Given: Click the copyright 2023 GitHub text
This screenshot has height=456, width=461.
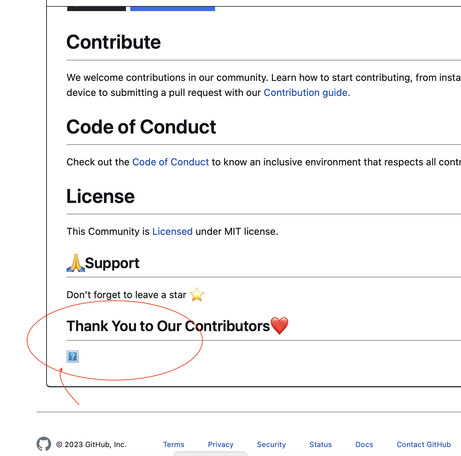Looking at the screenshot, I should (x=91, y=444).
